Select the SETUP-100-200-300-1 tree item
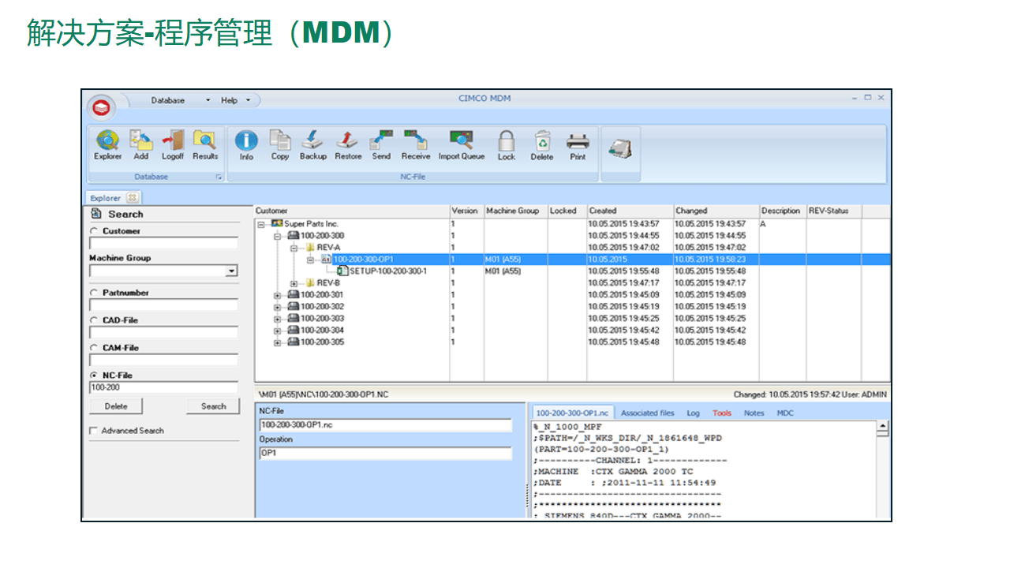The width and height of the screenshot is (1010, 568). click(x=388, y=271)
